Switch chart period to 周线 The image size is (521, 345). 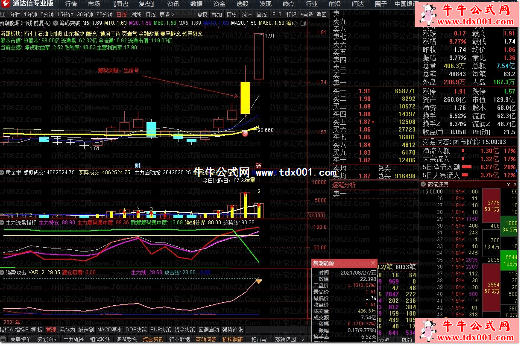[x=136, y=14]
